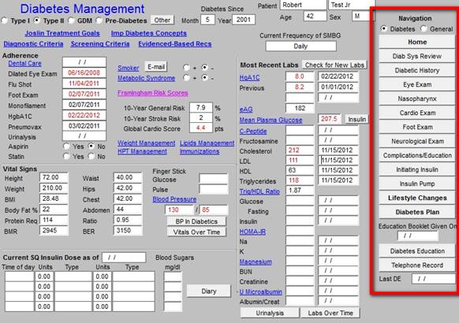The height and width of the screenshot is (323, 459).
Task: Click the Dental Care date field
Action: (x=84, y=62)
